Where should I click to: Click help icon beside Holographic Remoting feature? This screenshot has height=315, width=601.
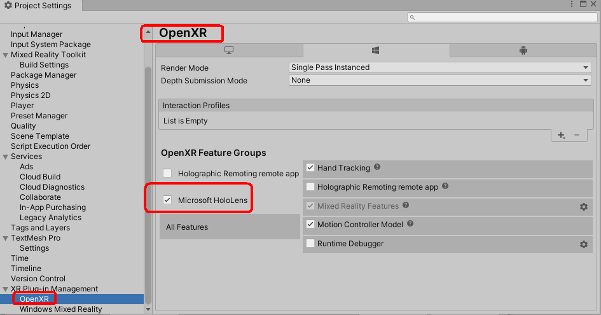click(445, 186)
